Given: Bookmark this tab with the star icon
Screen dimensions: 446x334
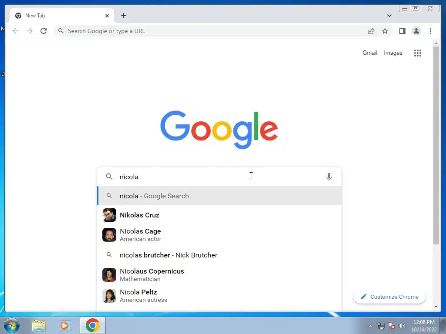Looking at the screenshot, I should point(385,31).
